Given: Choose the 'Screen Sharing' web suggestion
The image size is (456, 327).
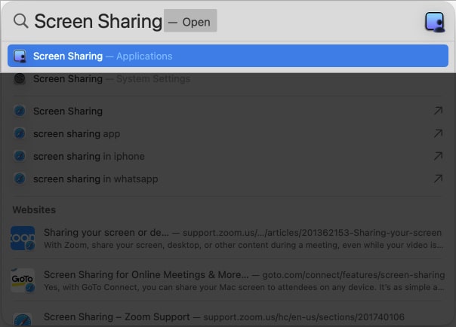Looking at the screenshot, I should (228, 111).
